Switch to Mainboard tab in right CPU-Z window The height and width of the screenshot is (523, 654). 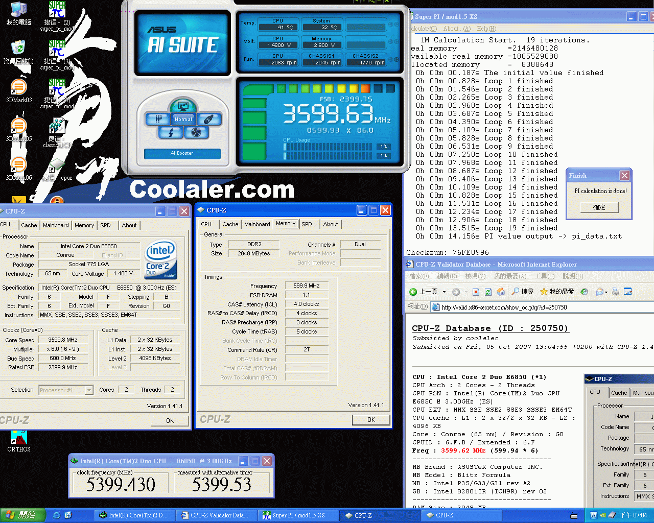(x=257, y=224)
